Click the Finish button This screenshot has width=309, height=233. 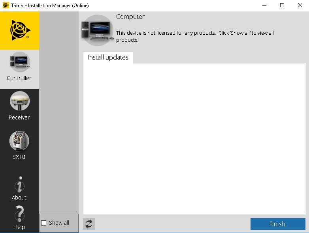pyautogui.click(x=278, y=224)
